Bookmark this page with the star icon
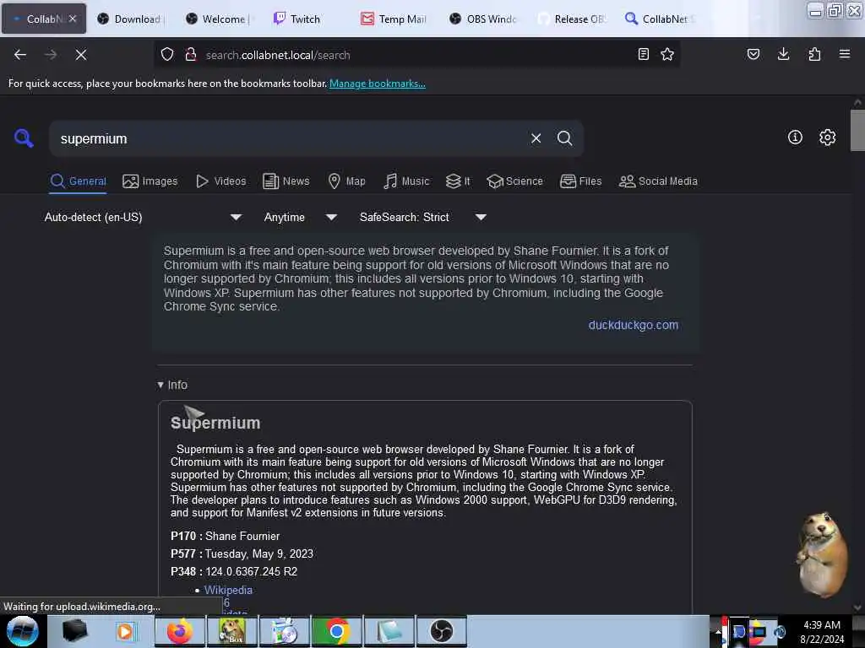Image resolution: width=865 pixels, height=648 pixels. click(667, 54)
